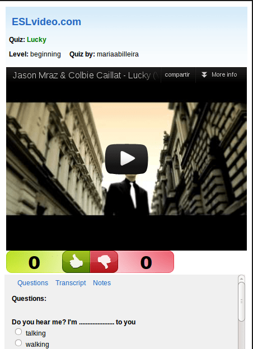Click the scrollbar track below the thumb
Image resolution: width=253 pixels, height=349 pixels.
[241, 335]
